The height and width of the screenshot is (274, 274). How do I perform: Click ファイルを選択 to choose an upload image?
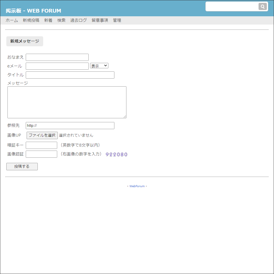tap(42, 135)
